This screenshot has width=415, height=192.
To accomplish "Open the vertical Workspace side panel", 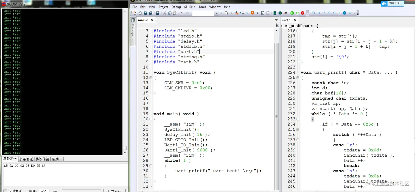I will 133,32.
